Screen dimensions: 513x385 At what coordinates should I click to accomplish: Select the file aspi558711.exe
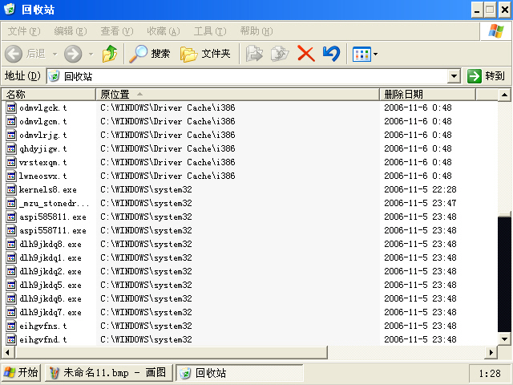[x=53, y=230]
